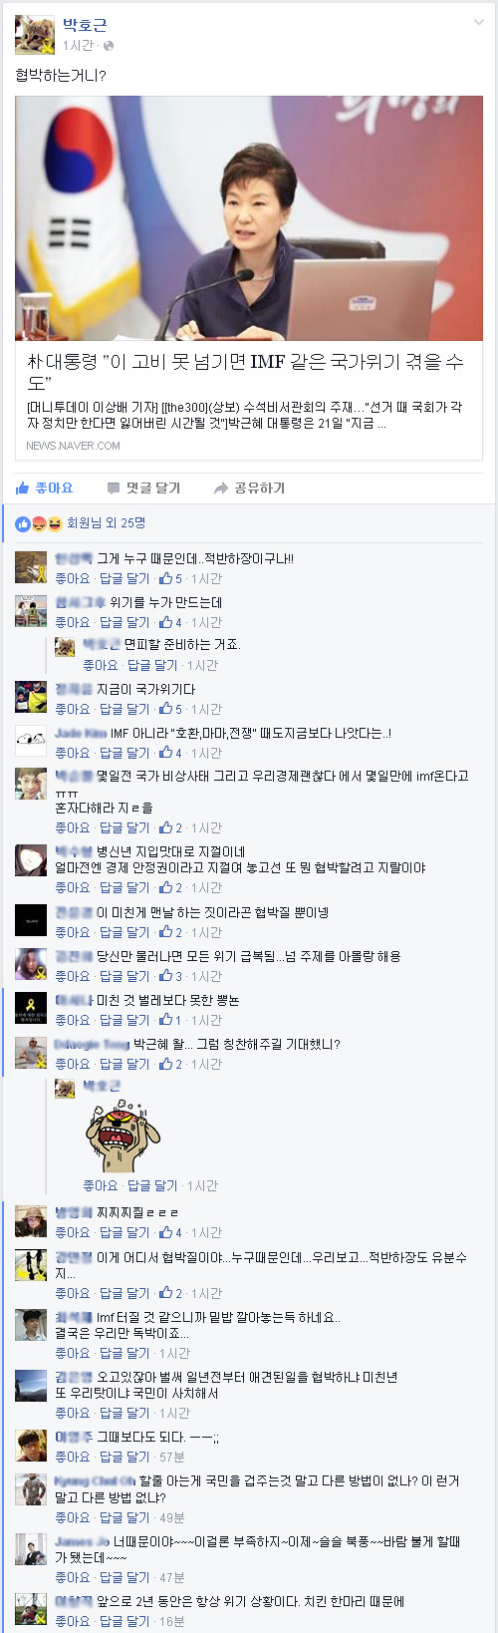The image size is (498, 1633).
Task: Click the public globe icon beside 1시간
Action: tap(109, 46)
